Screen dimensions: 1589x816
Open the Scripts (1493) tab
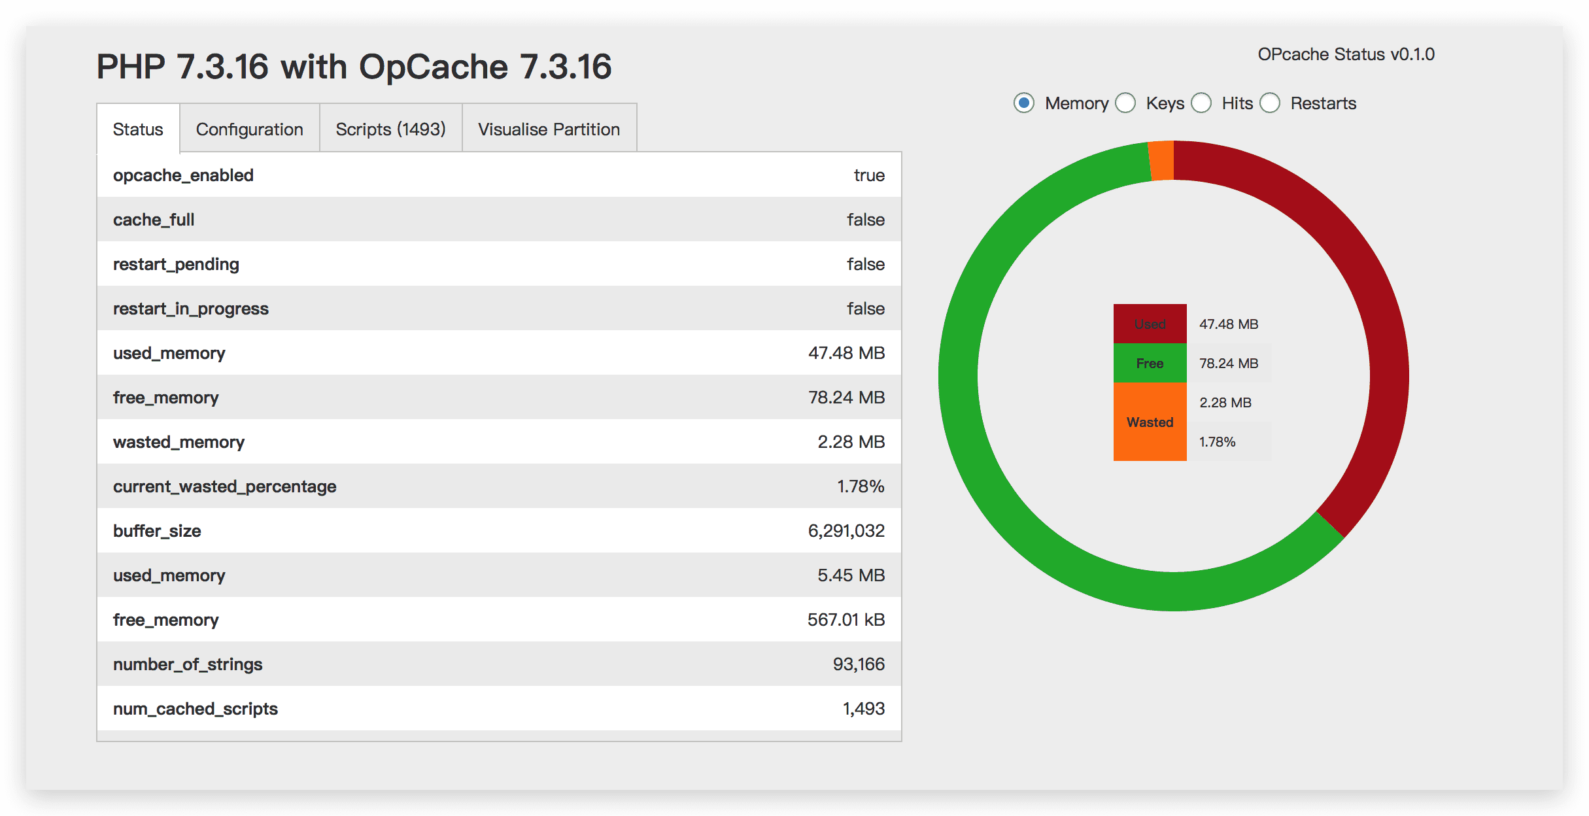point(391,129)
